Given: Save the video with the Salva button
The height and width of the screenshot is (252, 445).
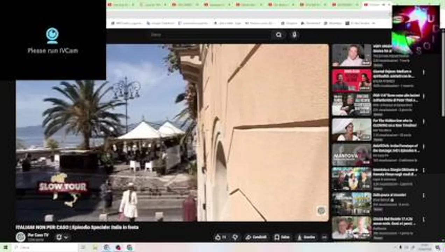Looking at the screenshot, I should (x=282, y=237).
